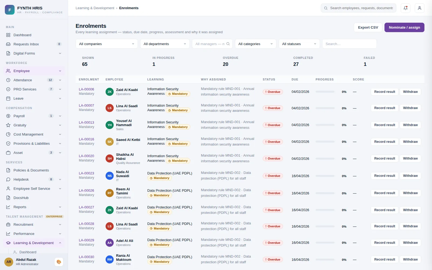Open Employee Self Service menu item
432x270 pixels.
point(34,189)
